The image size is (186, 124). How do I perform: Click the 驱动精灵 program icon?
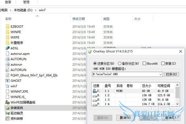(x=7, y=113)
